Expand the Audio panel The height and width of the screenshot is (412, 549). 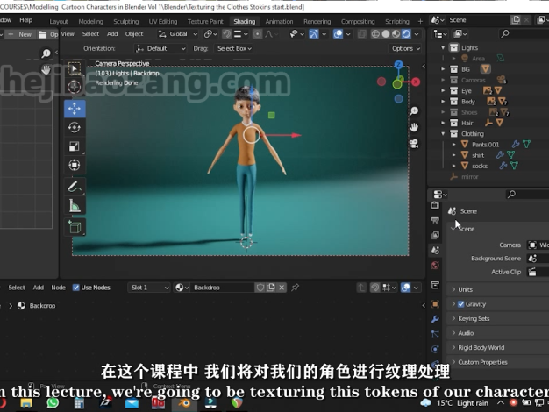click(466, 333)
